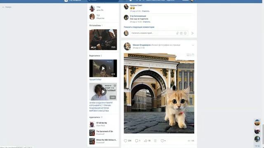The height and width of the screenshot is (148, 264).
Task: Play the coronavirus story video thumbnail
Action: click(x=103, y=92)
